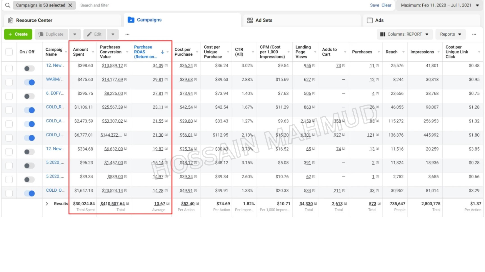Open Amount Spent column menu arrow
Image resolution: width=485 pixels, height=272 pixels.
[93, 52]
